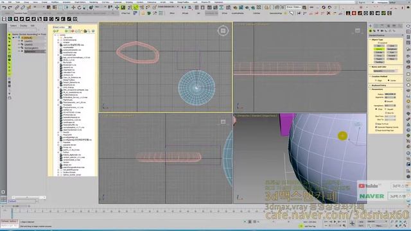Toggle the Angle Snap icon

tap(136, 8)
